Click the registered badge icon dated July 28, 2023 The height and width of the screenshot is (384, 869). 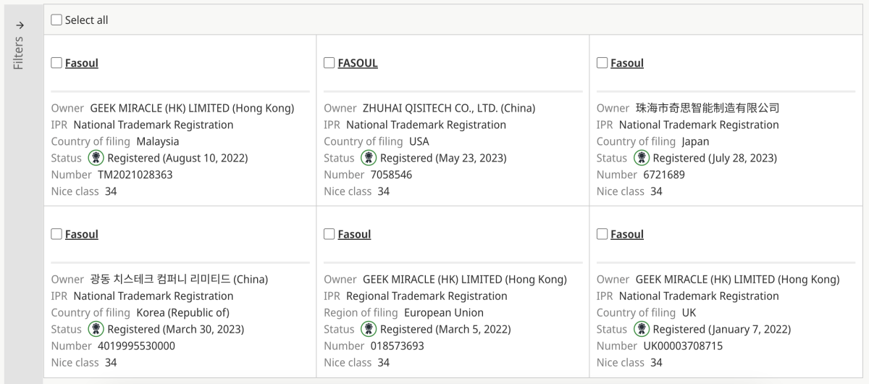tap(642, 158)
